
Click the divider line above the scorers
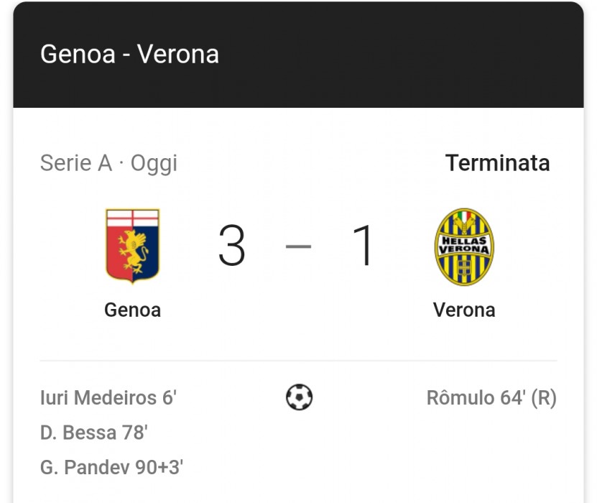coord(298,361)
